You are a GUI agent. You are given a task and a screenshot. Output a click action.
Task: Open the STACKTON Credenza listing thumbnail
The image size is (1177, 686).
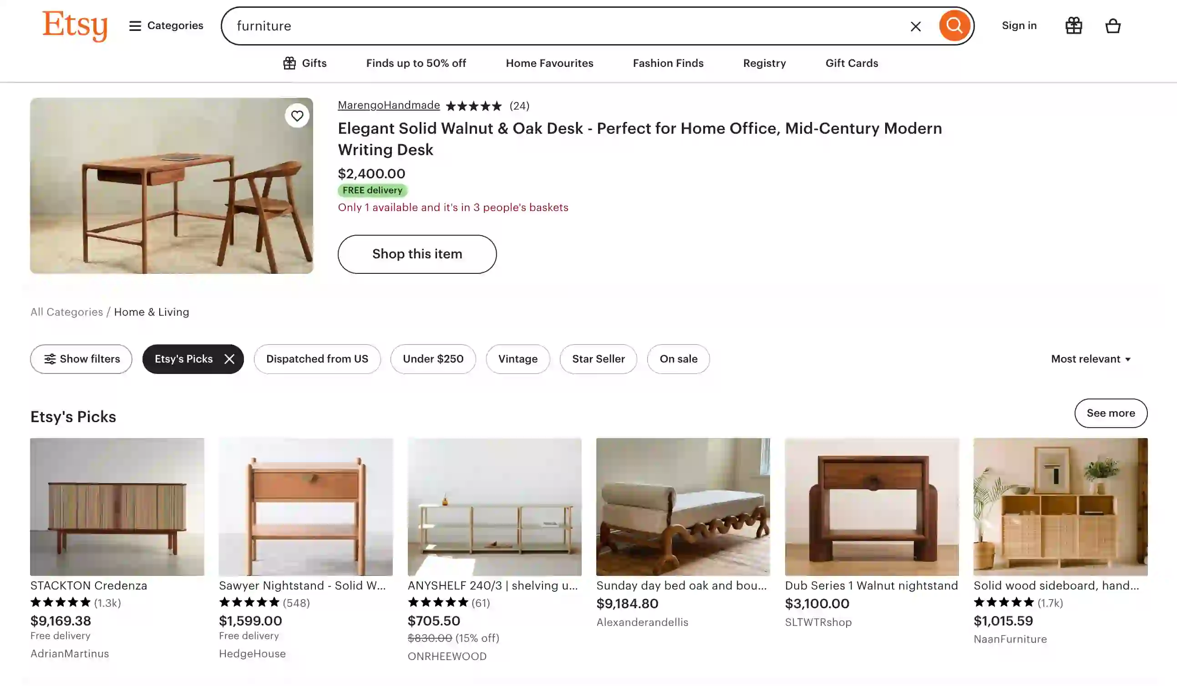(x=117, y=507)
